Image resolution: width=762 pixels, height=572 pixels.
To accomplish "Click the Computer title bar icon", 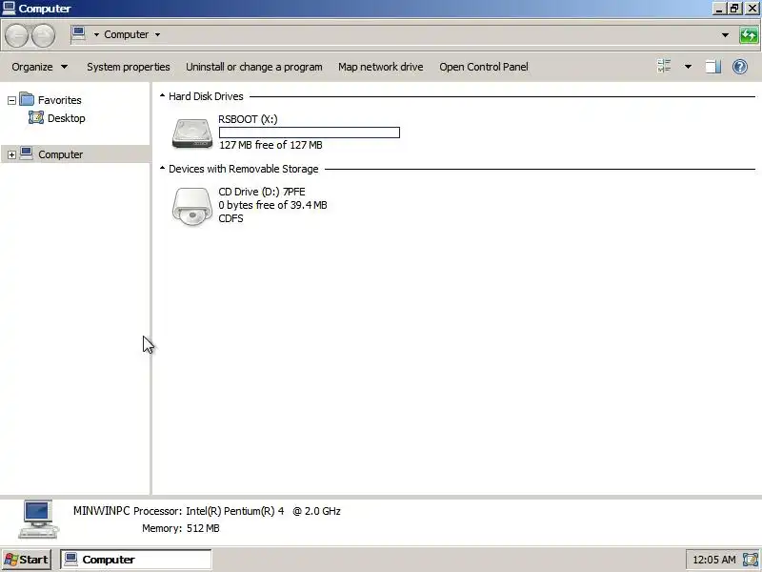I will (x=9, y=8).
